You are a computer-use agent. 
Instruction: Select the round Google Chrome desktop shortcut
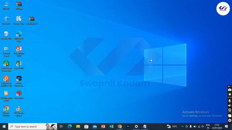[x=6, y=111]
